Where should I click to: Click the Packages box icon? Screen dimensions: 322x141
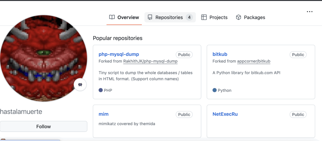[238, 17]
